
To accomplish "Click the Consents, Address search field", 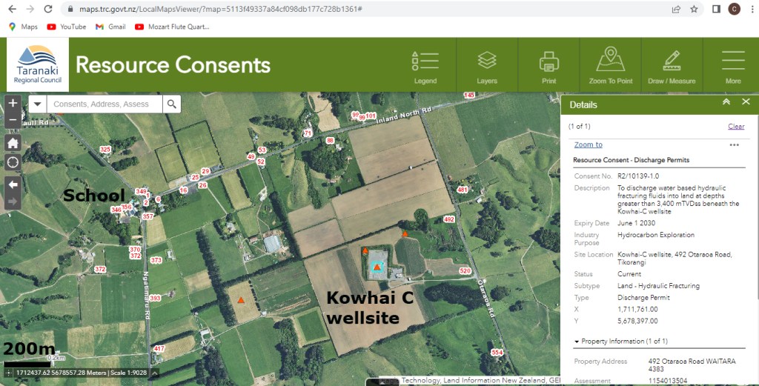I will [x=104, y=104].
